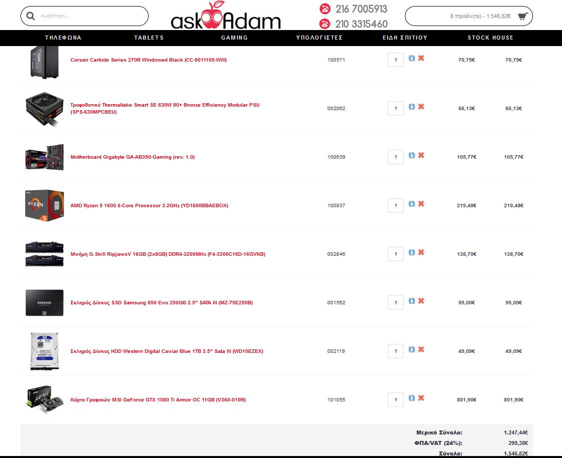Update quantity for AMD Ryzen 5 1600
Screen dimensions: 562x458
point(412,204)
